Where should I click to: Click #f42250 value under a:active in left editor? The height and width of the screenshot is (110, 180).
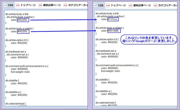(23, 20)
